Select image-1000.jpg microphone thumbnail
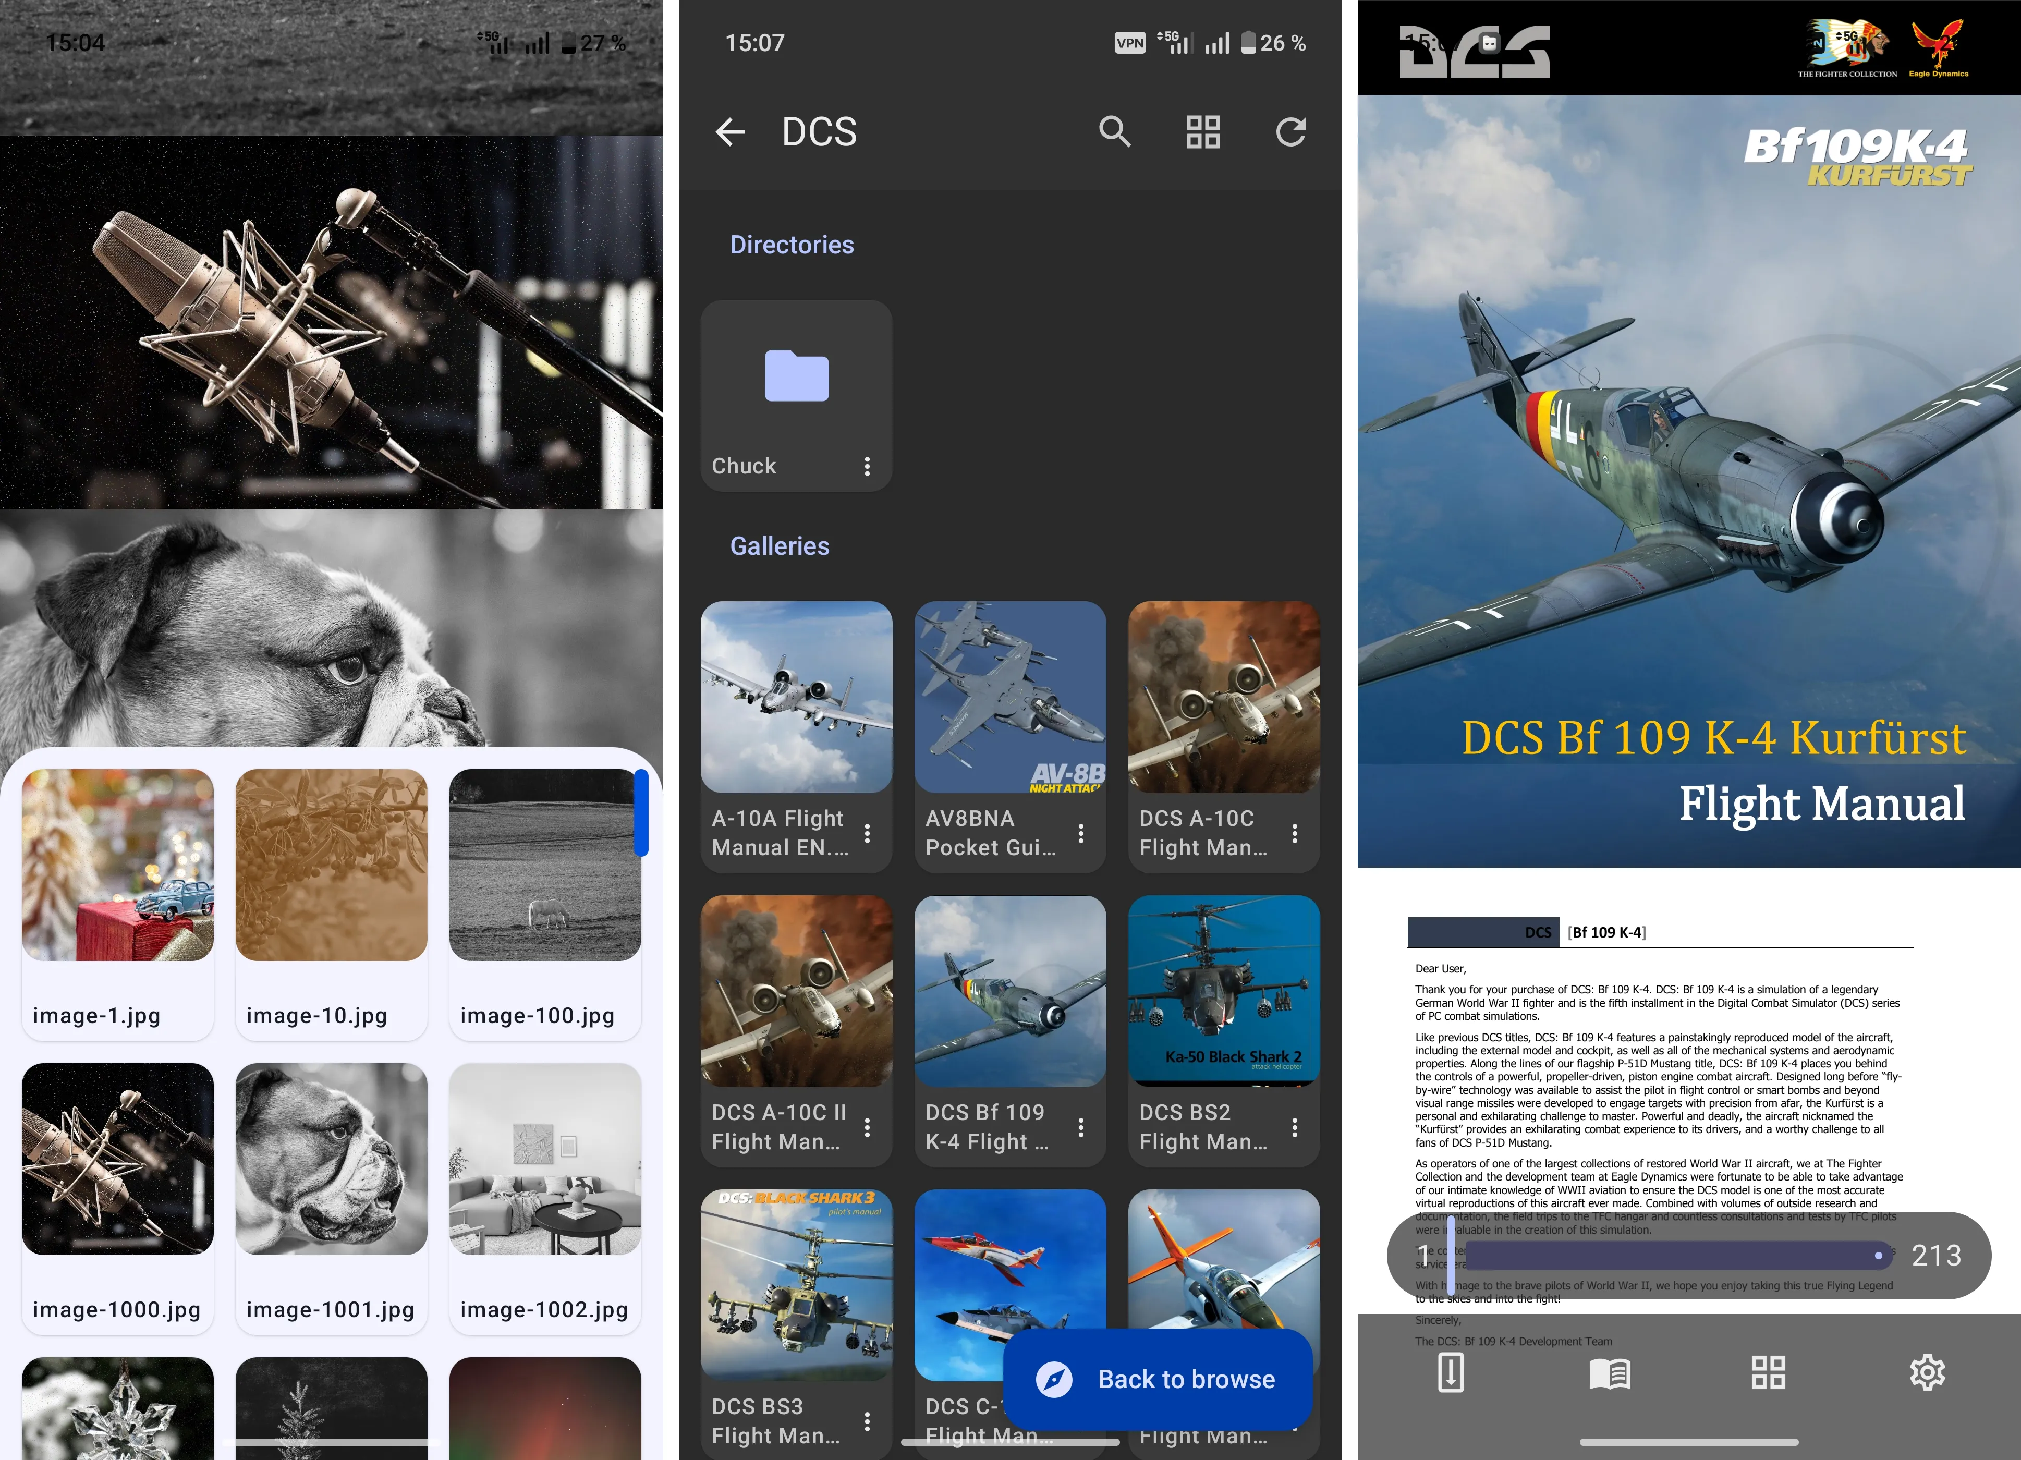Screen dimensions: 2021x1460 tap(118, 1159)
